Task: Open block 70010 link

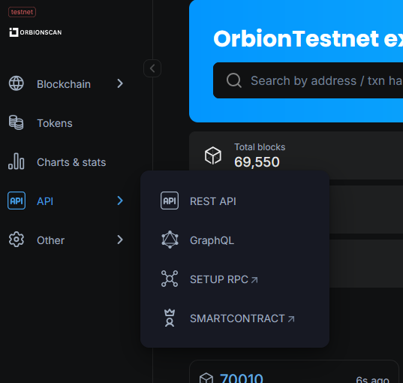Action: pos(242,378)
